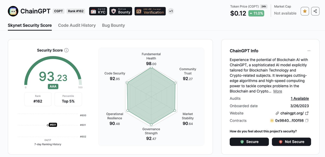This screenshot has height=157, width=325.
Task: Vote Secure for this project
Action: [249, 142]
